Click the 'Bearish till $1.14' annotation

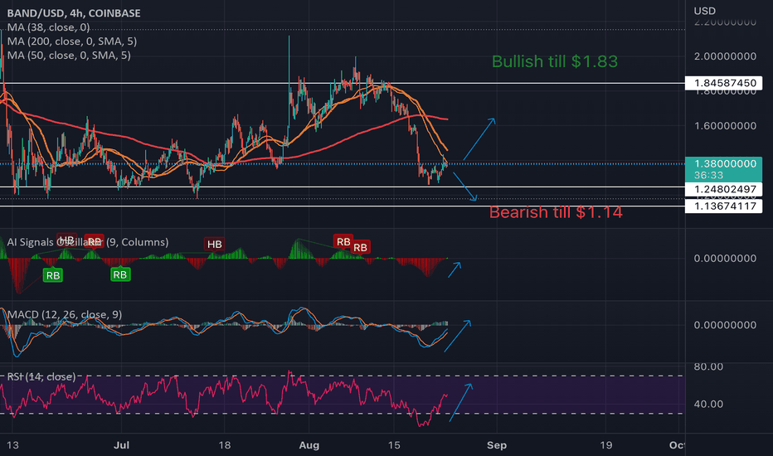[x=556, y=212]
